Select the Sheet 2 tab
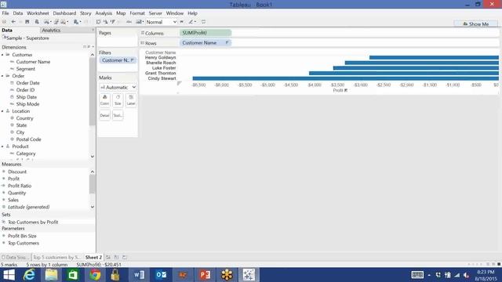This screenshot has height=282, width=502. click(x=93, y=257)
